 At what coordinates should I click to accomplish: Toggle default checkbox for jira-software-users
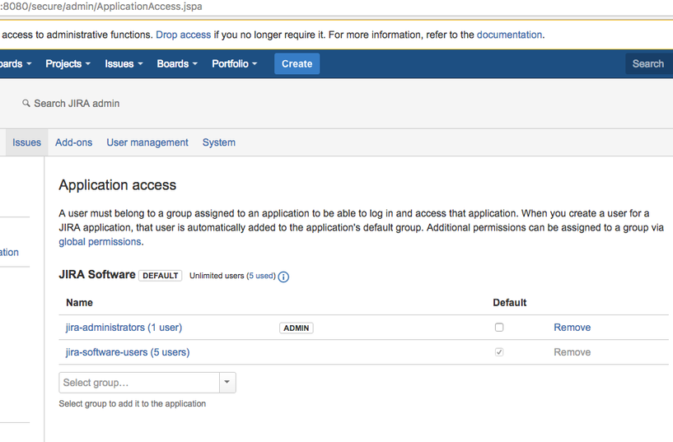[x=498, y=352]
